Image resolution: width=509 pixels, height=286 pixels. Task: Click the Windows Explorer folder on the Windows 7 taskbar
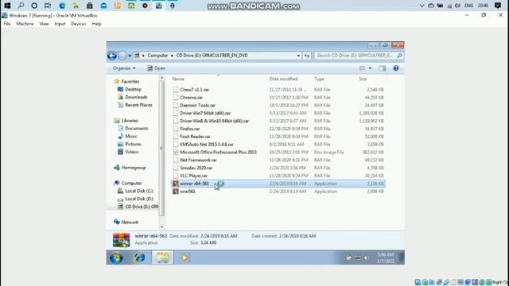(x=162, y=257)
